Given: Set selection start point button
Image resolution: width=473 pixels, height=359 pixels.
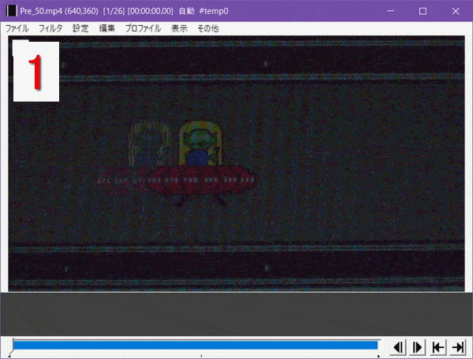Looking at the screenshot, I should (x=438, y=347).
